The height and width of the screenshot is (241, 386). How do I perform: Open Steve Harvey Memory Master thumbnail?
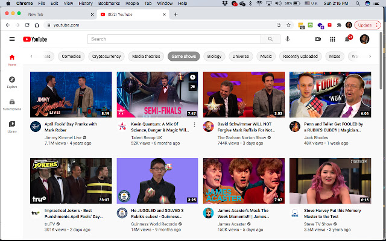pos(330,181)
